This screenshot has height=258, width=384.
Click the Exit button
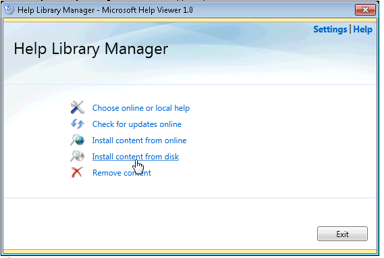pyautogui.click(x=342, y=234)
